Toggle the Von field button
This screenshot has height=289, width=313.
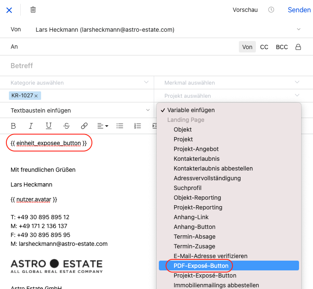click(247, 47)
